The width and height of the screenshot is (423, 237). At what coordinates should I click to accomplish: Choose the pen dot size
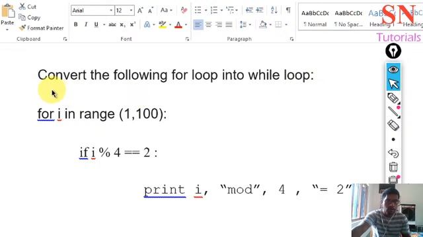pos(393,140)
